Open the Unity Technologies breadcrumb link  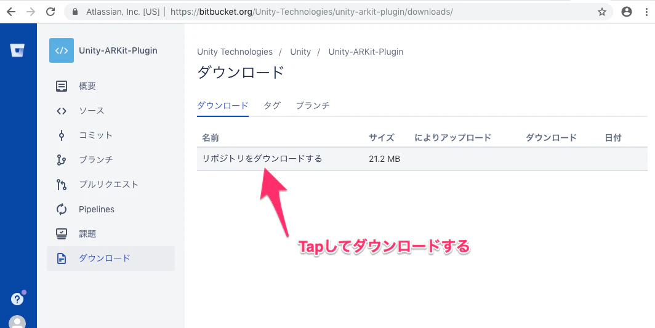235,52
